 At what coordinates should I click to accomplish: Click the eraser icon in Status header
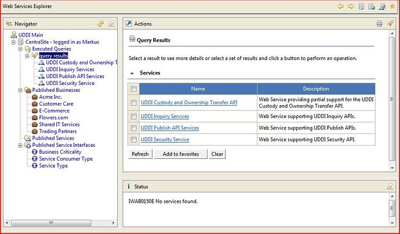[x=390, y=187]
